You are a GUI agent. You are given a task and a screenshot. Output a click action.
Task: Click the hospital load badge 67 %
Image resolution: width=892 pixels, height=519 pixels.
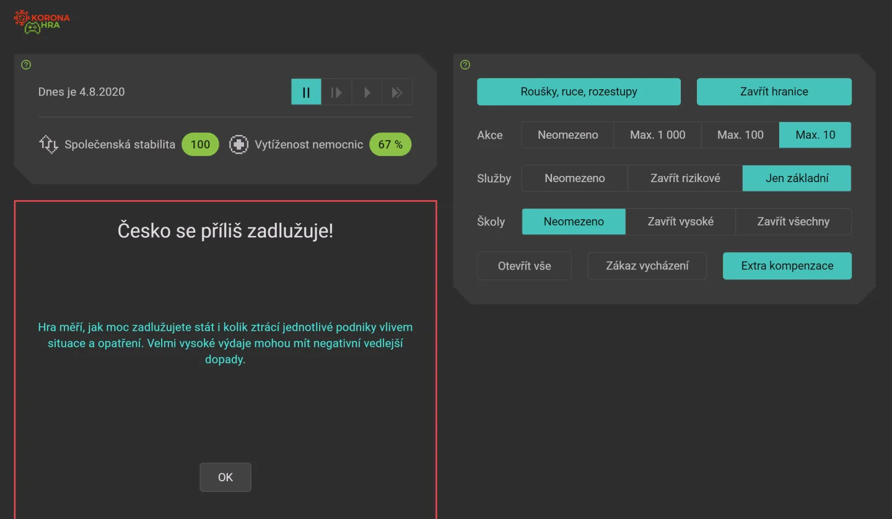[390, 144]
